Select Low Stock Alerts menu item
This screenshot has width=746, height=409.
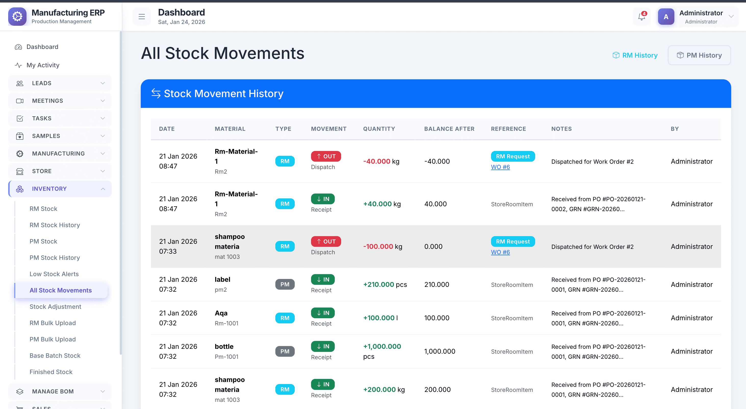54,274
